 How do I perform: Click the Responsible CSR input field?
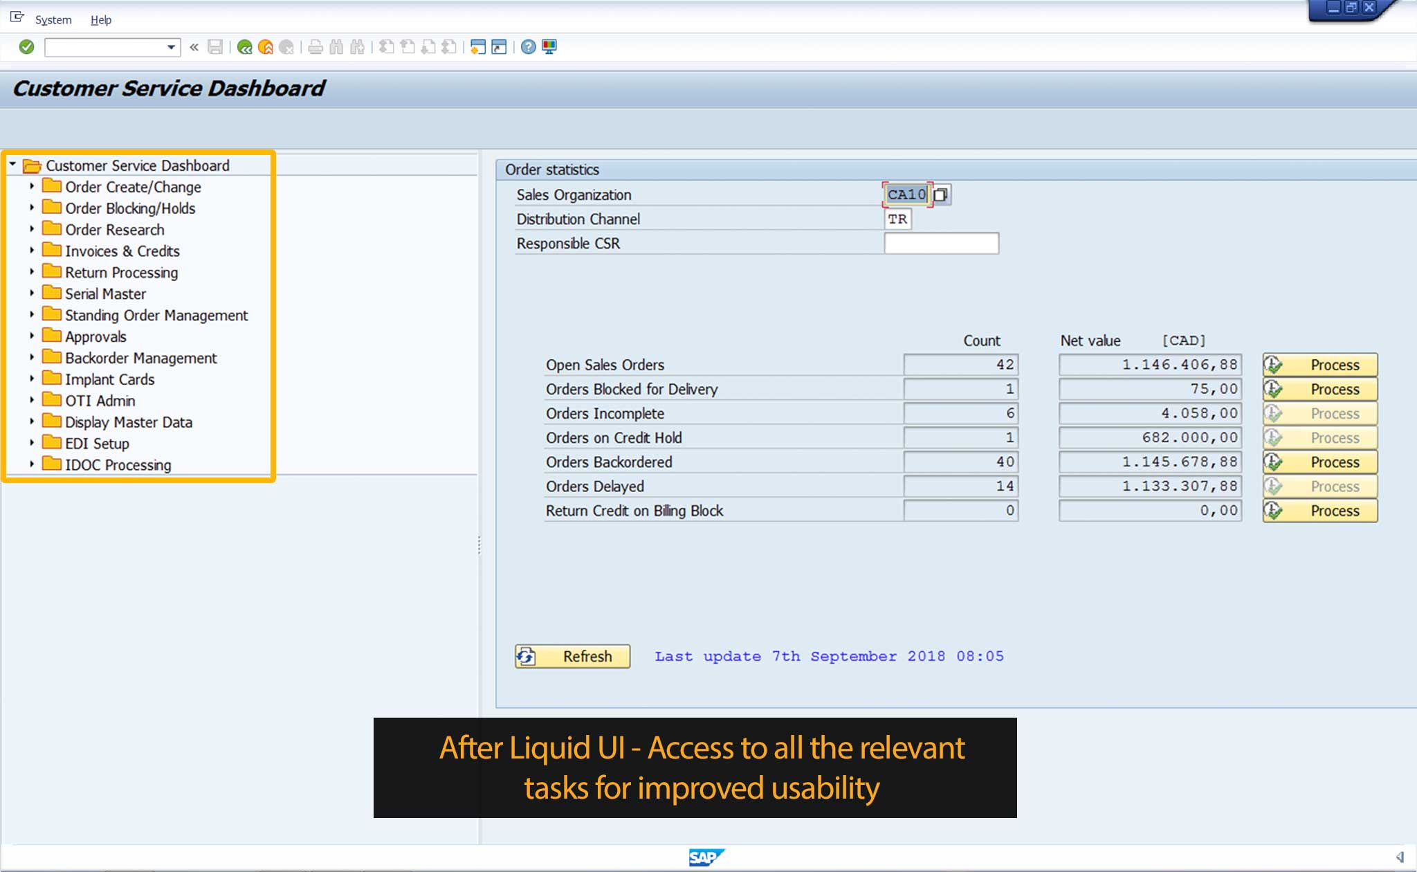point(941,244)
